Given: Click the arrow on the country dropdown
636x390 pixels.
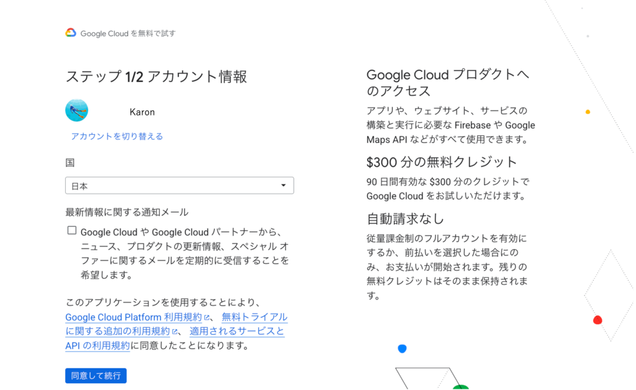Looking at the screenshot, I should click(283, 186).
